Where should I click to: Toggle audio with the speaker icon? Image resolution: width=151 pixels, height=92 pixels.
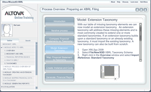point(145,10)
